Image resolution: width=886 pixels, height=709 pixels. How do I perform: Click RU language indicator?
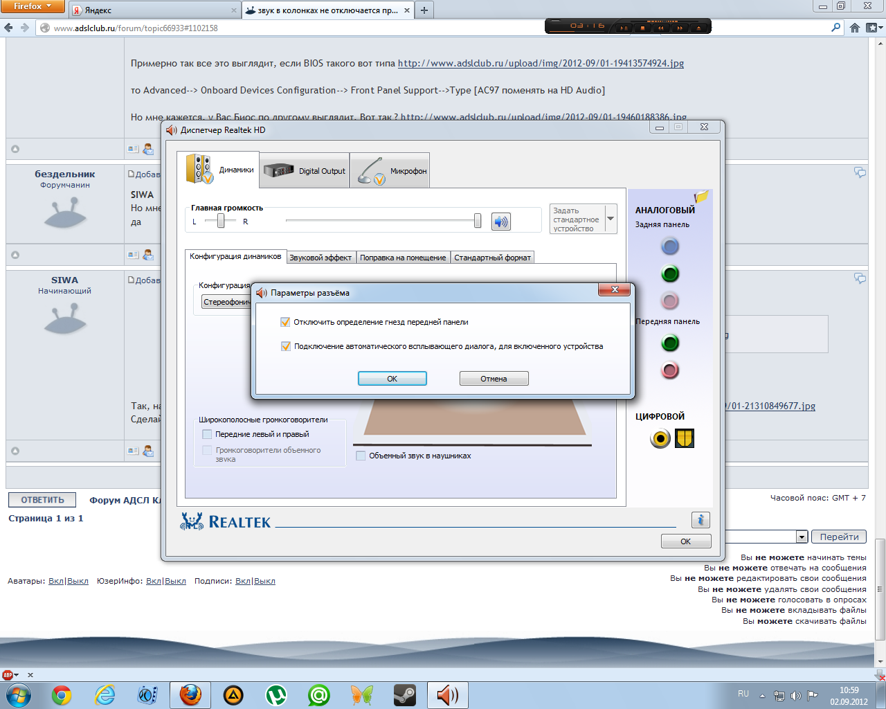coord(743,694)
